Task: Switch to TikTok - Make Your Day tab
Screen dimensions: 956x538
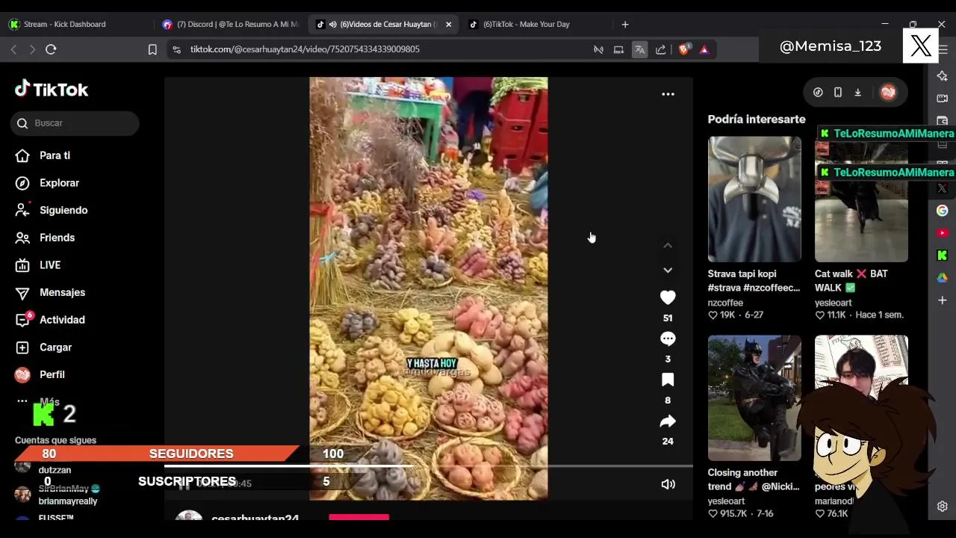Action: coord(526,24)
